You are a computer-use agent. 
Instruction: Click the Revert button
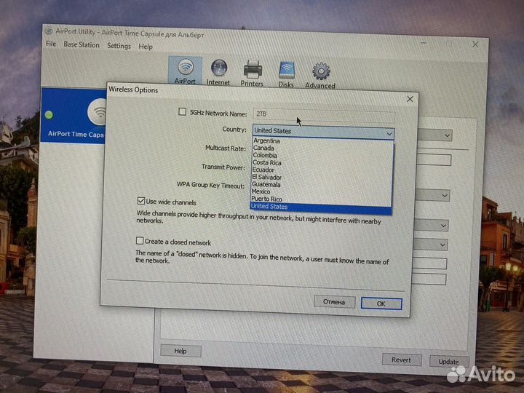click(401, 360)
